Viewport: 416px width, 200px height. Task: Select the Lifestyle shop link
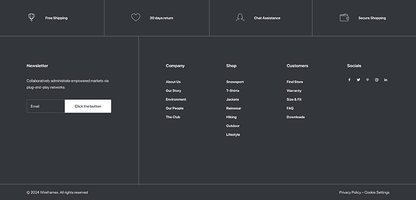click(x=233, y=135)
